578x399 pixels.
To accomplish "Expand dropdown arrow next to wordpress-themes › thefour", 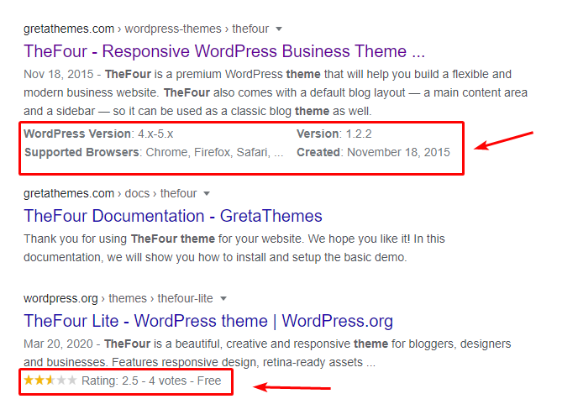I will [279, 29].
